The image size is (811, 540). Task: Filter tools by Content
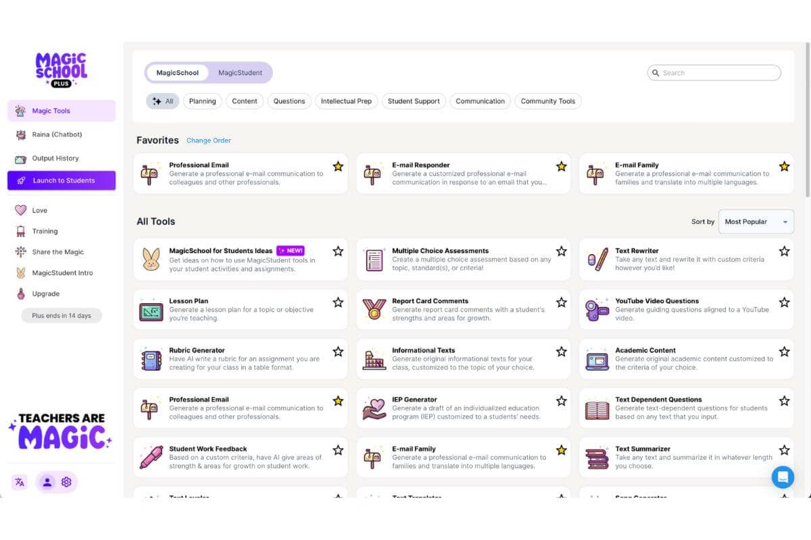click(x=245, y=101)
